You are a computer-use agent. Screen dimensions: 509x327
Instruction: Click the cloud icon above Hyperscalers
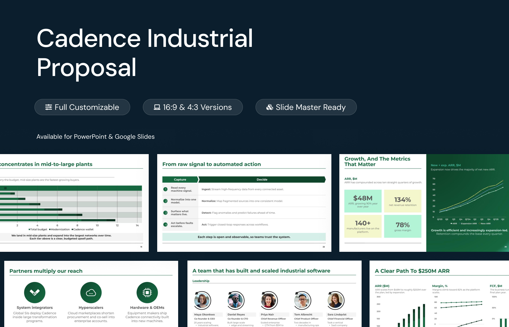coord(91,292)
